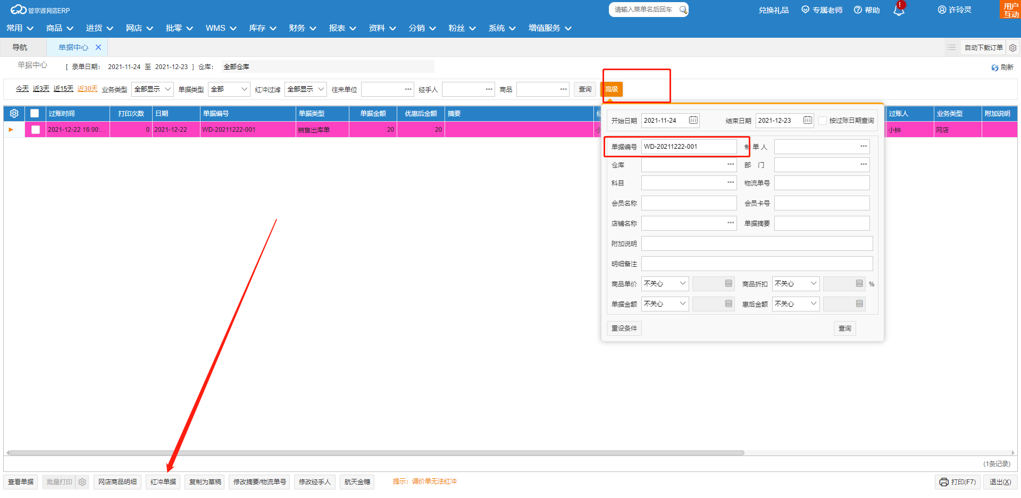This screenshot has height=498, width=1021.
Task: Click the 重设条件 reset button
Action: coord(624,328)
